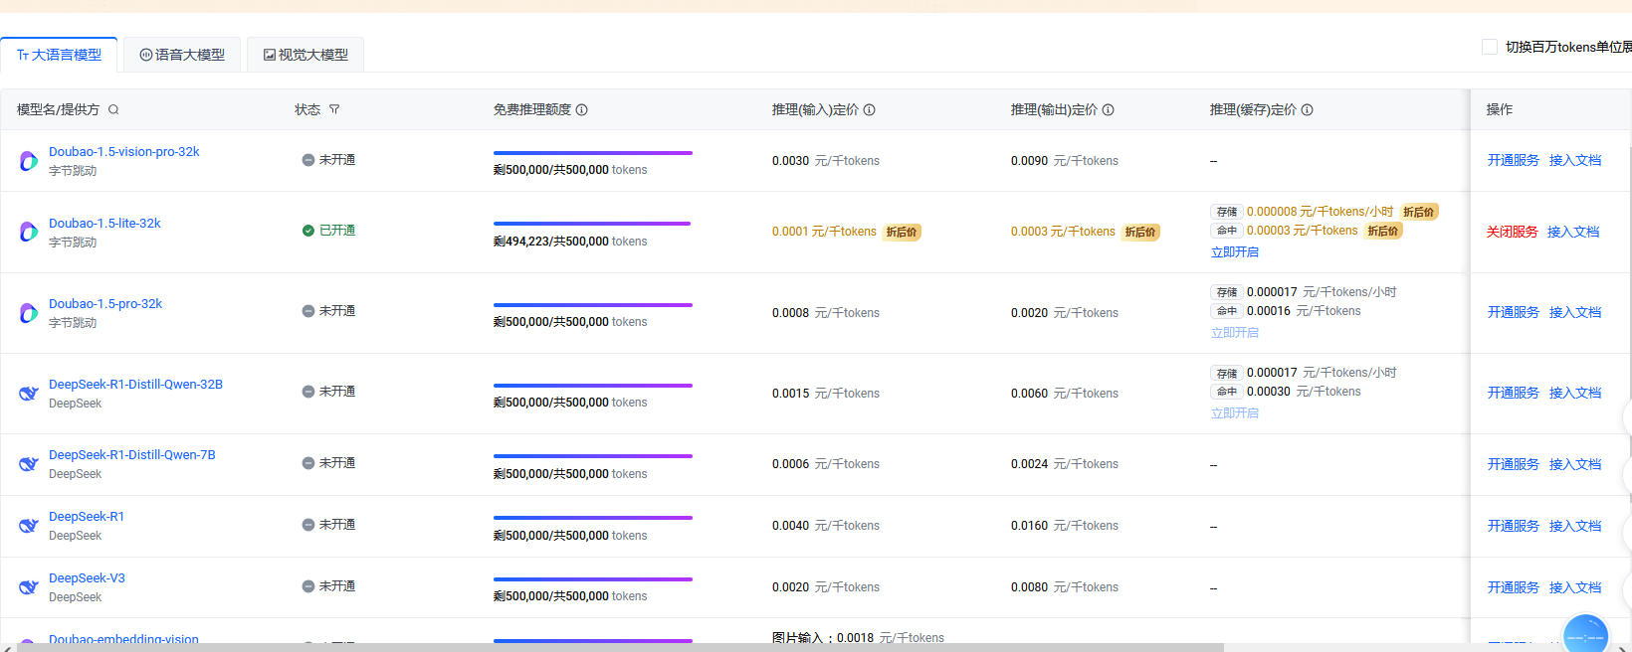Click the DeepSeek-R1-Distill-Qwen-32B whale logo
The width and height of the screenshot is (1632, 652).
29,394
